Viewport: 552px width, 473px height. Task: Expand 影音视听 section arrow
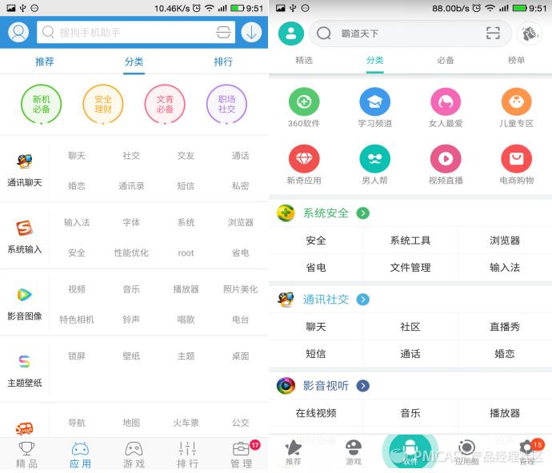click(x=363, y=386)
